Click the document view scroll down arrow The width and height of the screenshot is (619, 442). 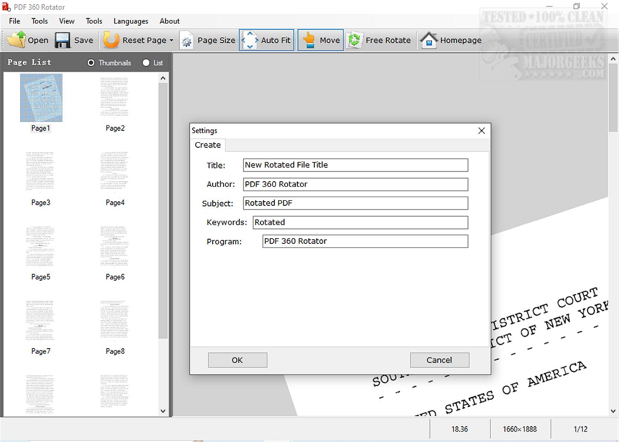pos(613,411)
